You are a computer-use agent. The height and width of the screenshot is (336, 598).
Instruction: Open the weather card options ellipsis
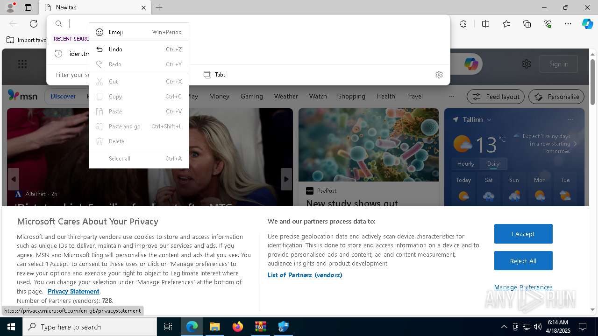[x=570, y=119]
